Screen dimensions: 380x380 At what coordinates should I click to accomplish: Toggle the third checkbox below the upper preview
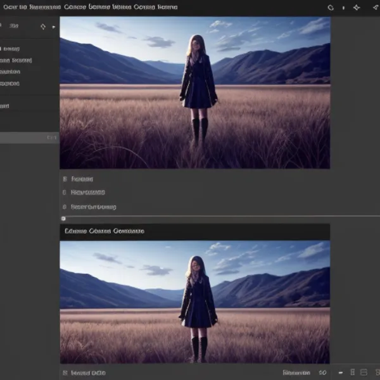click(65, 206)
